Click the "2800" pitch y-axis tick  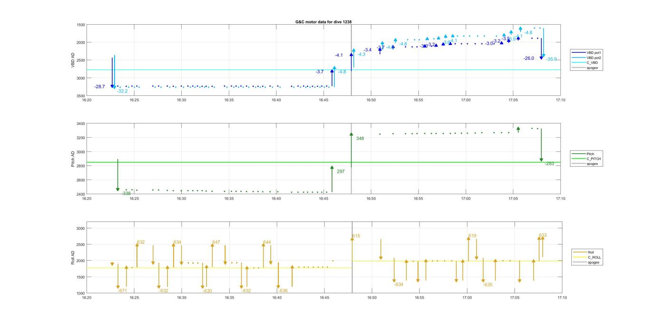tap(80, 166)
